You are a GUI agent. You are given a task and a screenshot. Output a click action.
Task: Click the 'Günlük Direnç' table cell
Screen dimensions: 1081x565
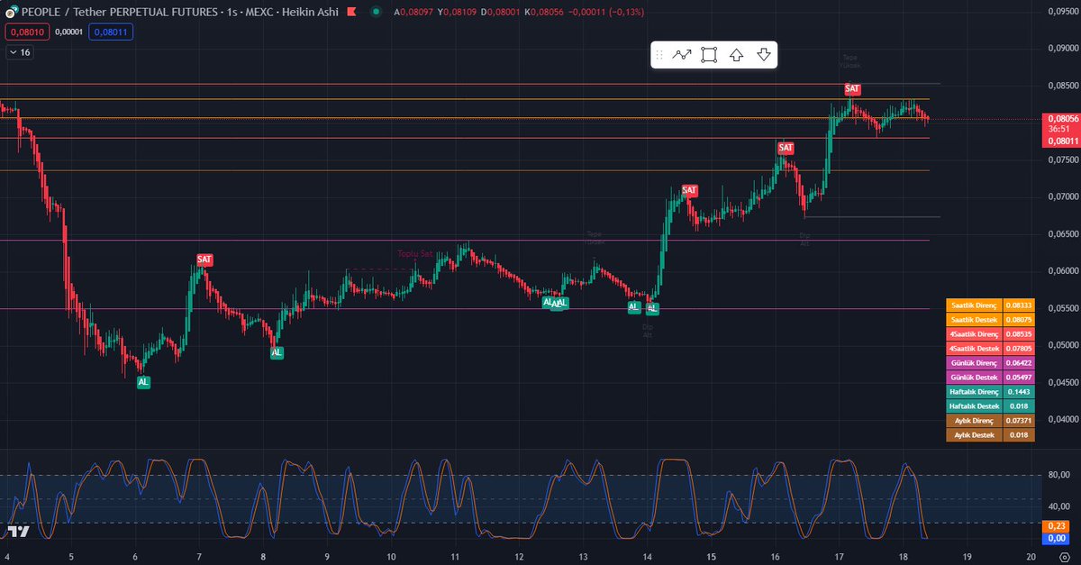[x=974, y=362]
